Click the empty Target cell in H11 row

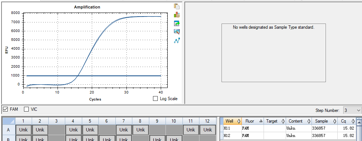275,128
